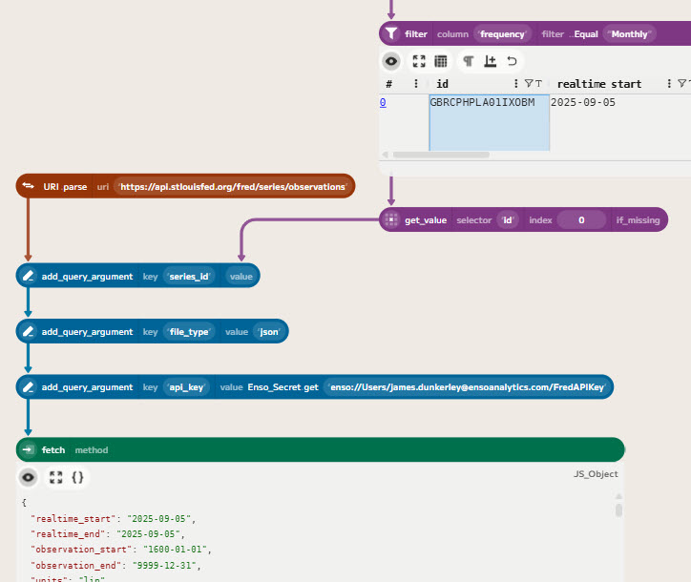
Task: Open the id column three-dot menu
Action: pos(516,84)
